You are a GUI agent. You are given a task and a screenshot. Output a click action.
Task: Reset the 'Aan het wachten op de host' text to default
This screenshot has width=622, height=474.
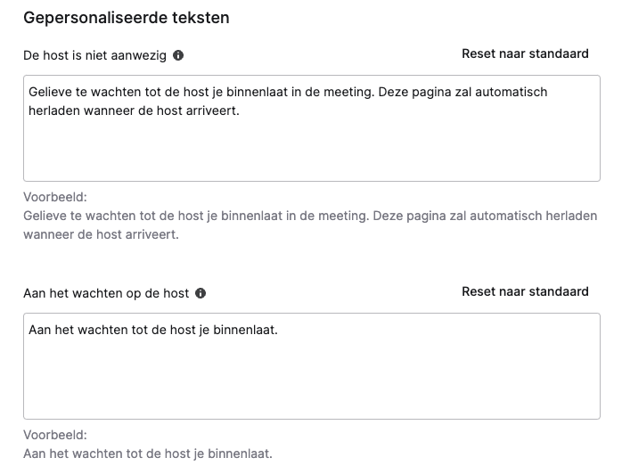click(525, 291)
